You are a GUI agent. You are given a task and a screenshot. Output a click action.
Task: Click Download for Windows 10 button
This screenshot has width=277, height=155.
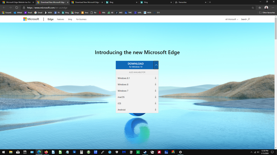coord(135,65)
